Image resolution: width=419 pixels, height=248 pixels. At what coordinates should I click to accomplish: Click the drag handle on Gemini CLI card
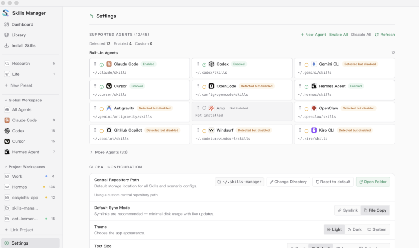(x=300, y=64)
